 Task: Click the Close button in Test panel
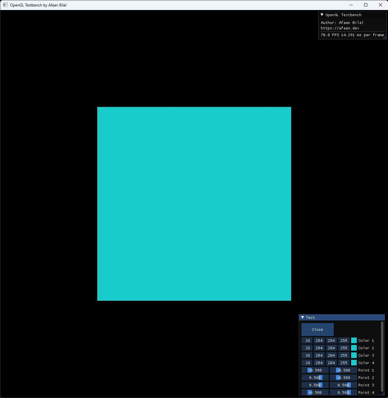pyautogui.click(x=318, y=330)
